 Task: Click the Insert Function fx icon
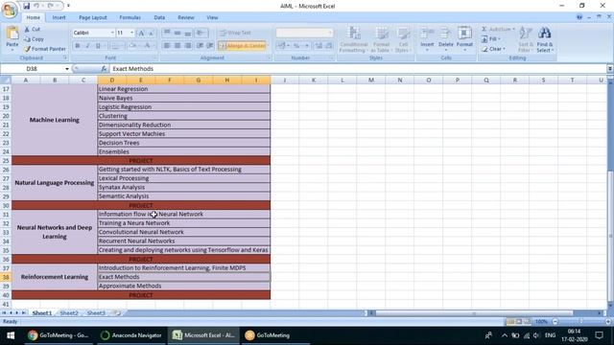(104, 68)
